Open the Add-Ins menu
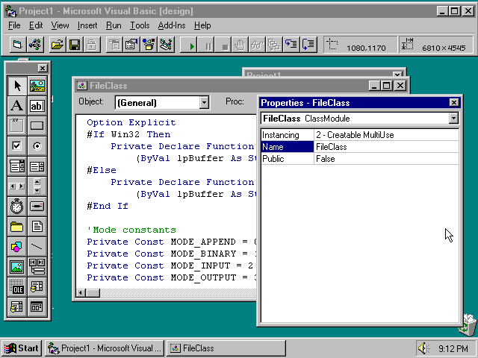This screenshot has width=478, height=358. point(173,25)
